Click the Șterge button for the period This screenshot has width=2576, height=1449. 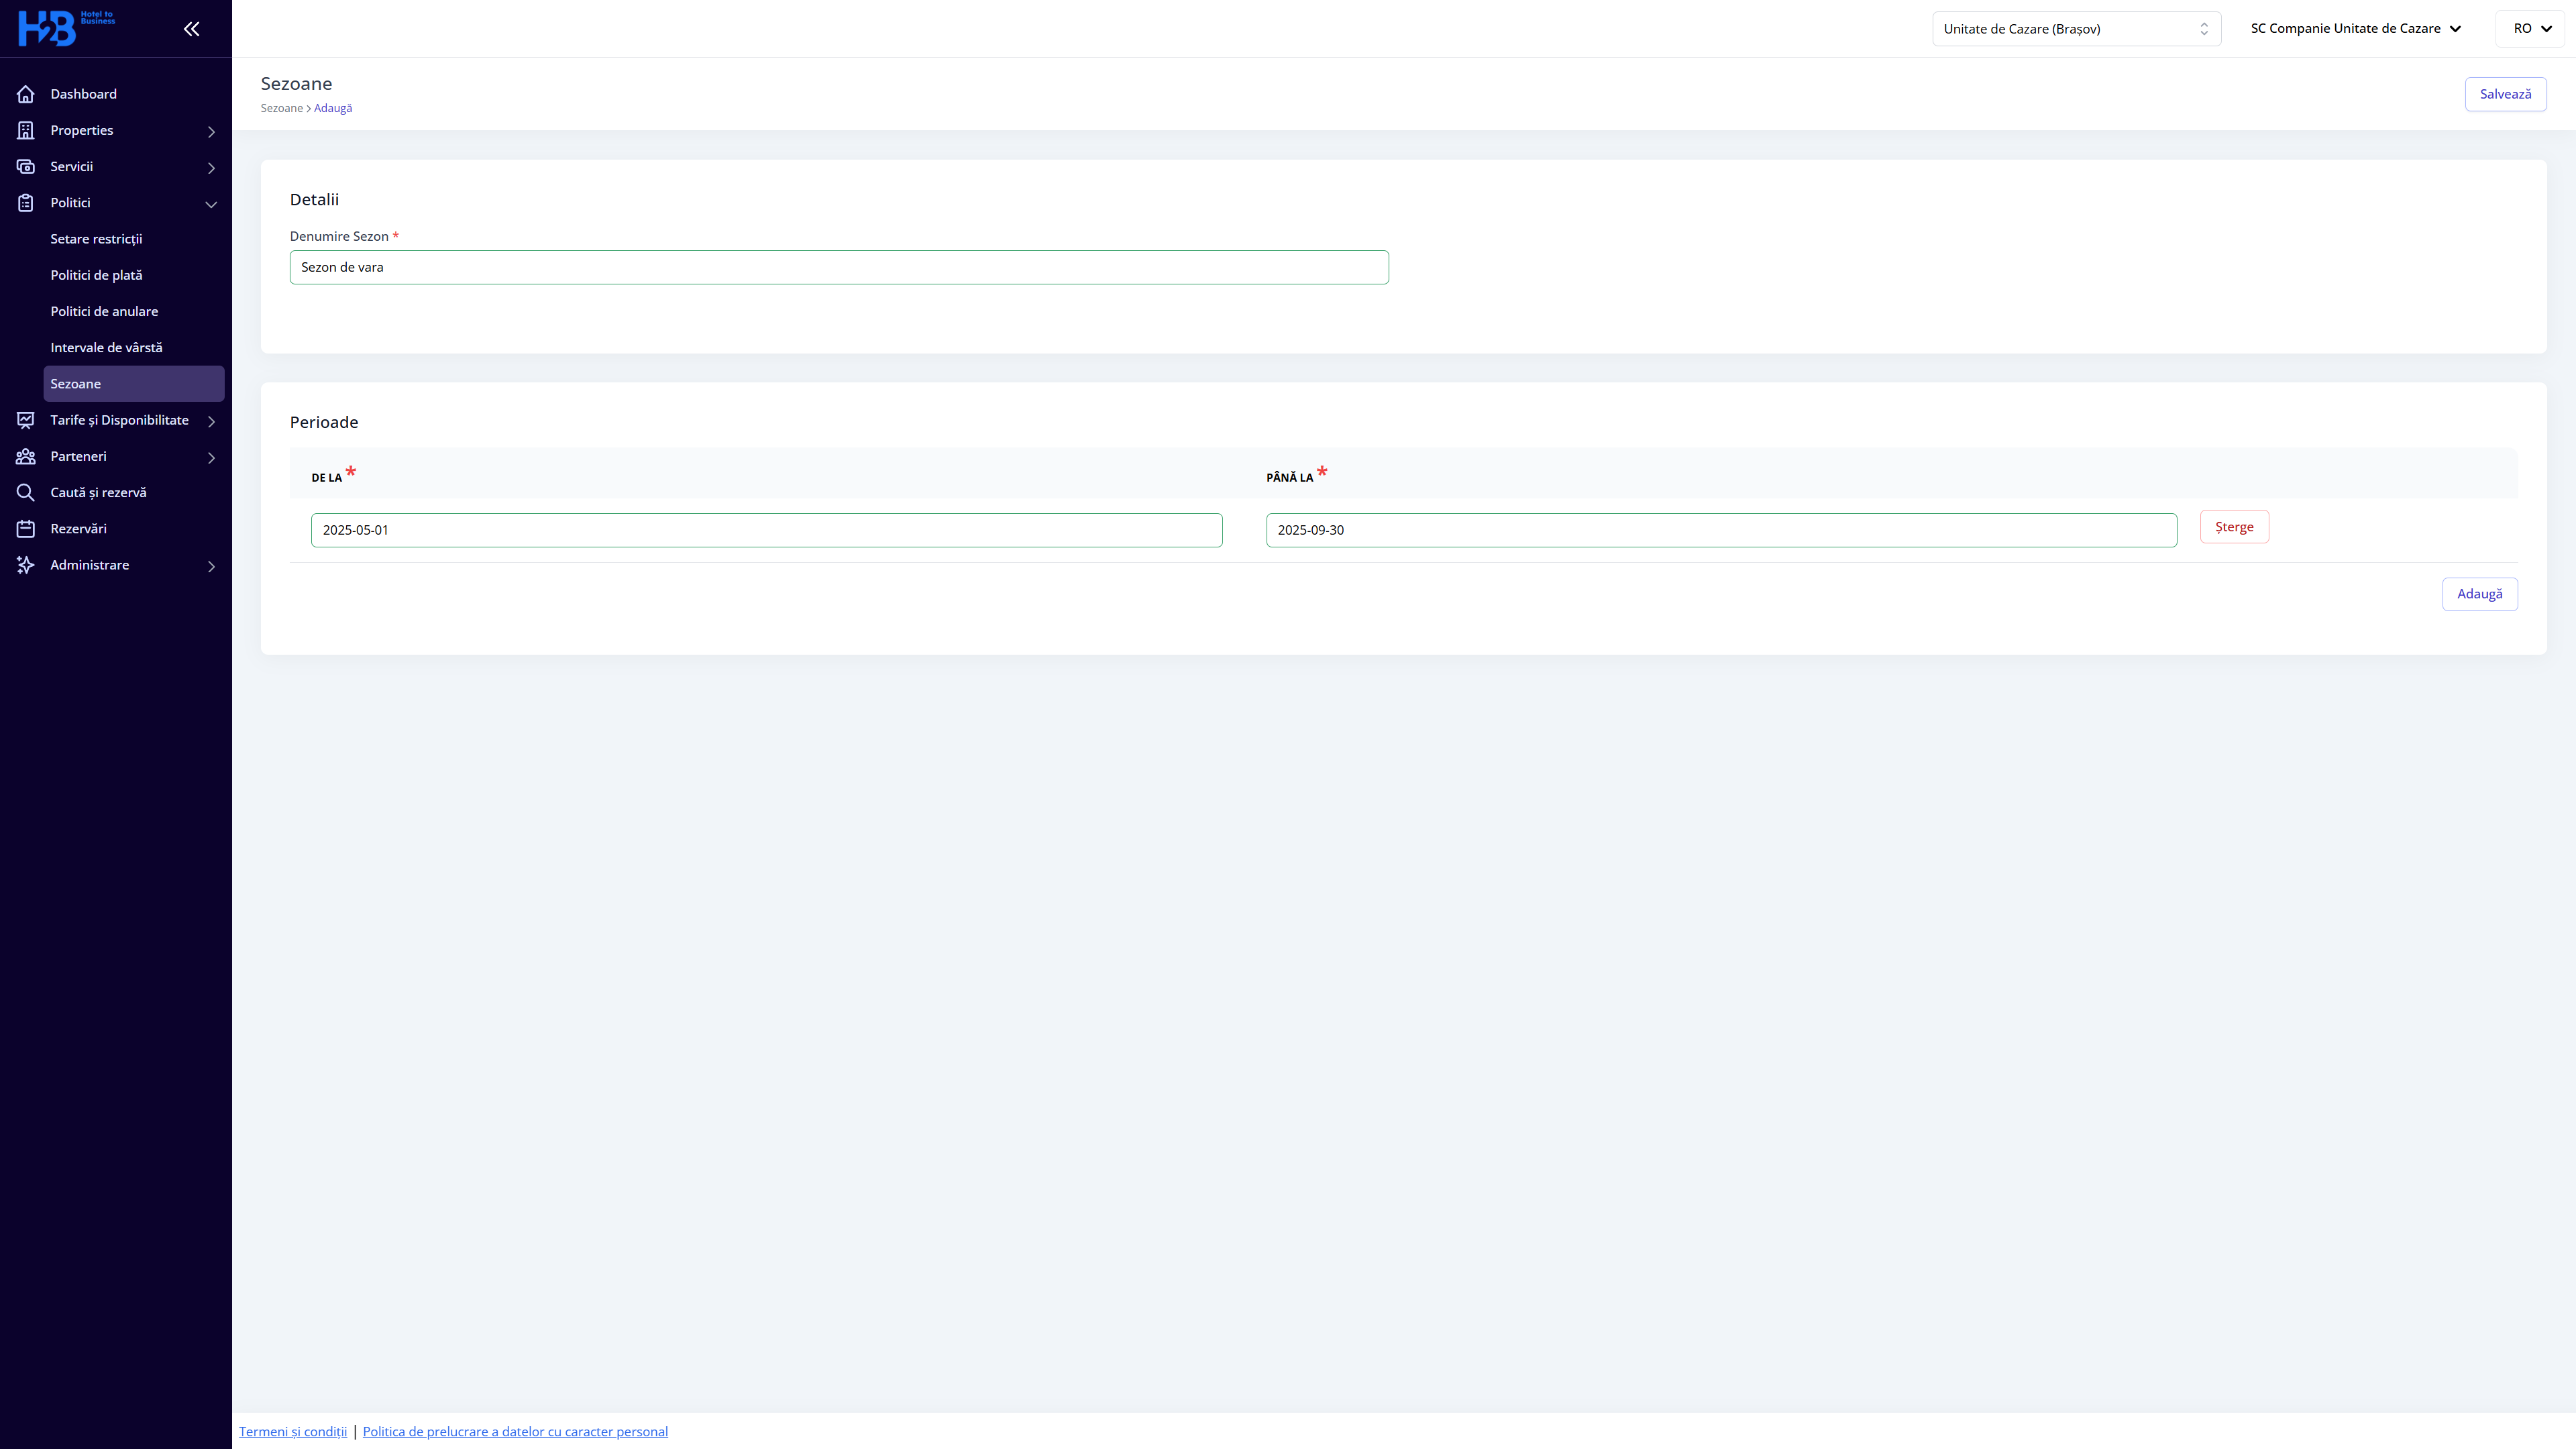[x=2234, y=527]
